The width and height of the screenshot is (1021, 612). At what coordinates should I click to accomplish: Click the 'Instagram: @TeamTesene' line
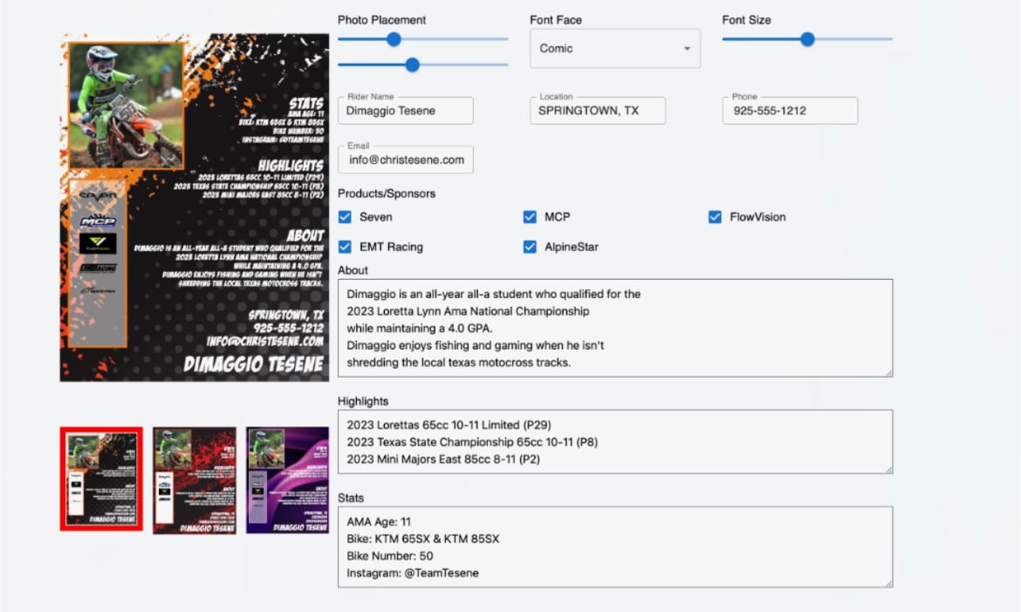click(x=412, y=573)
